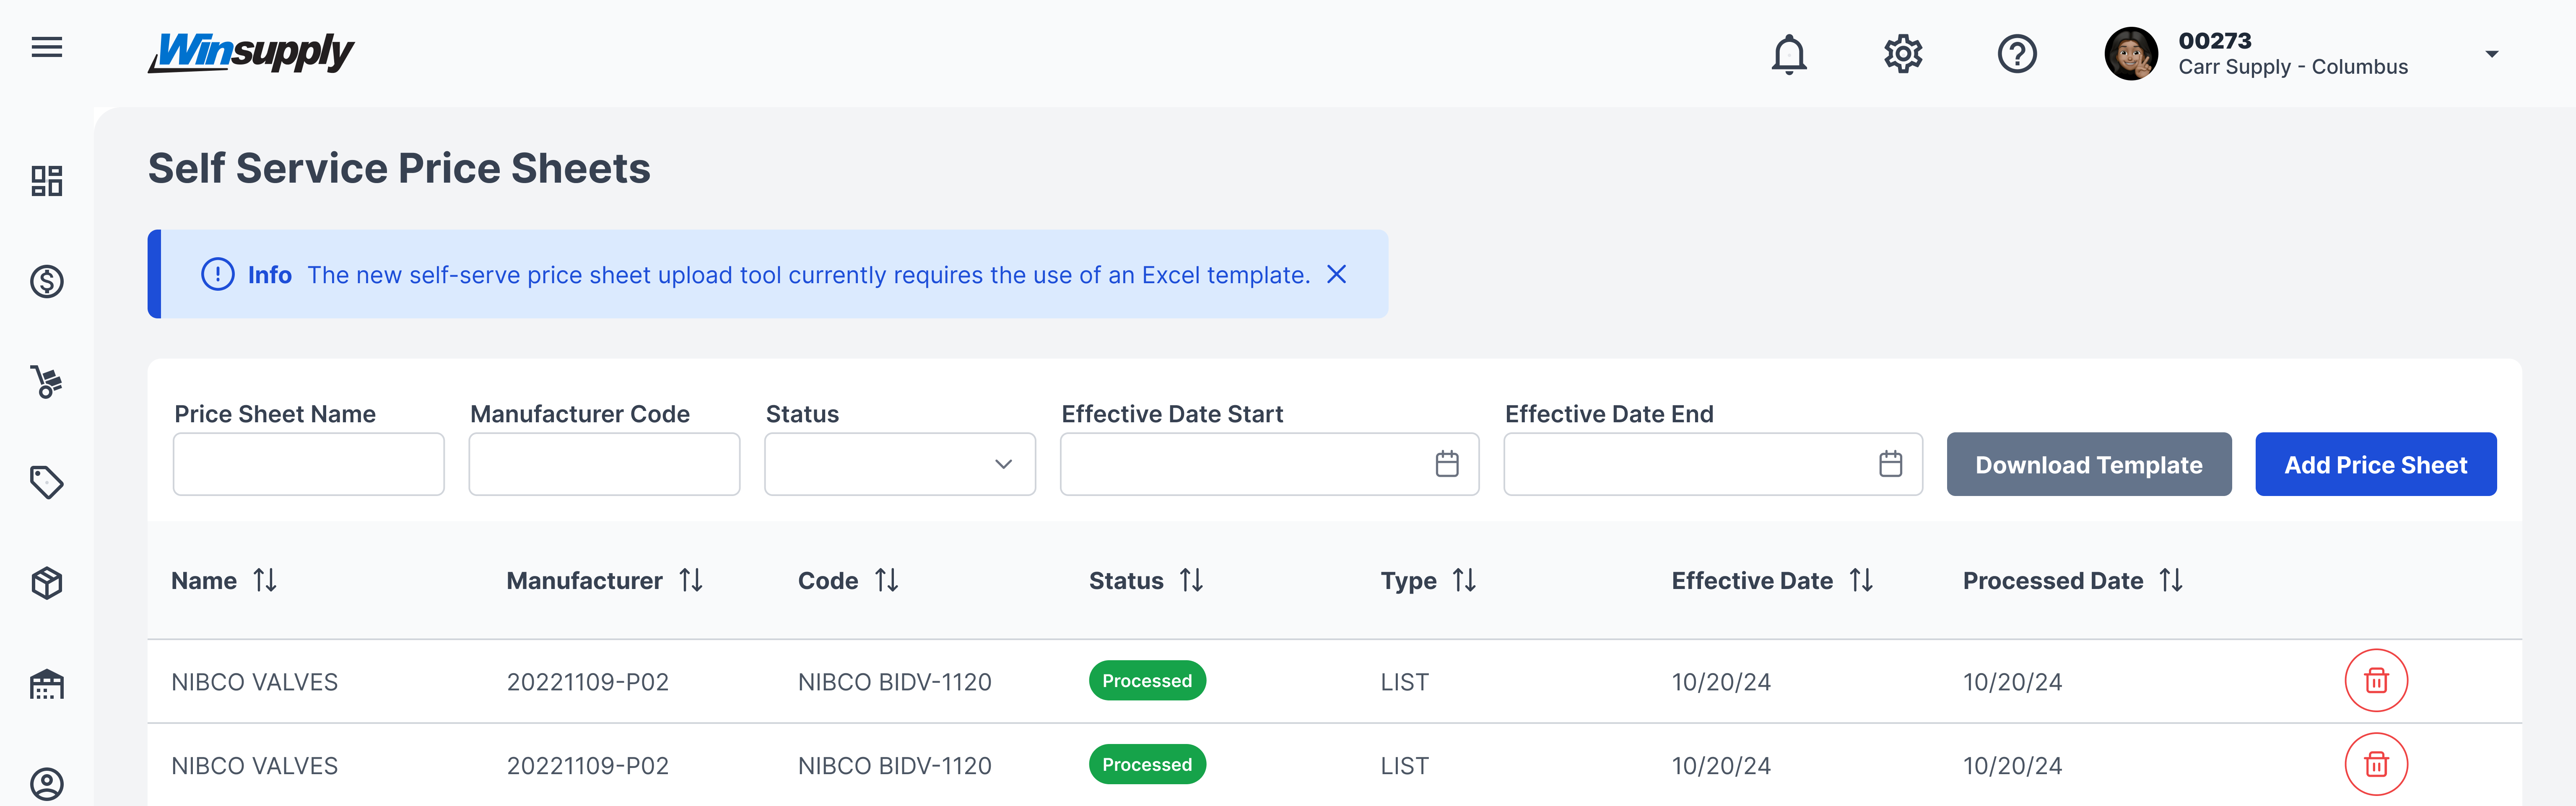Click the notifications bell icon

coord(1788,54)
